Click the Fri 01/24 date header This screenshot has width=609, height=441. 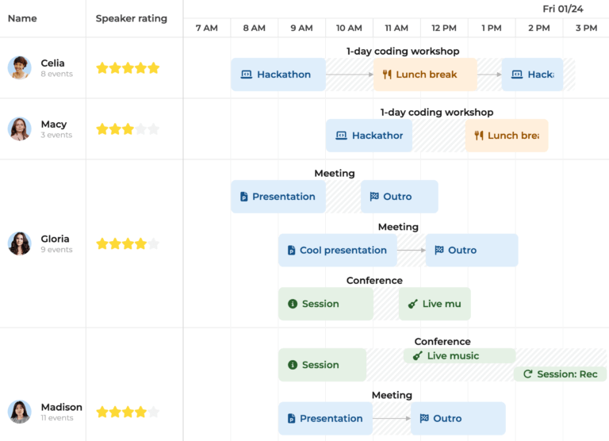pos(562,9)
